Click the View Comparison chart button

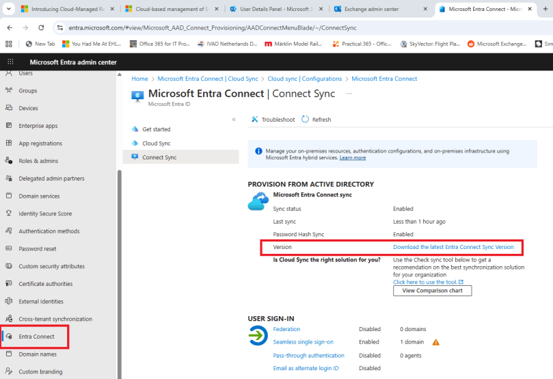(x=432, y=291)
